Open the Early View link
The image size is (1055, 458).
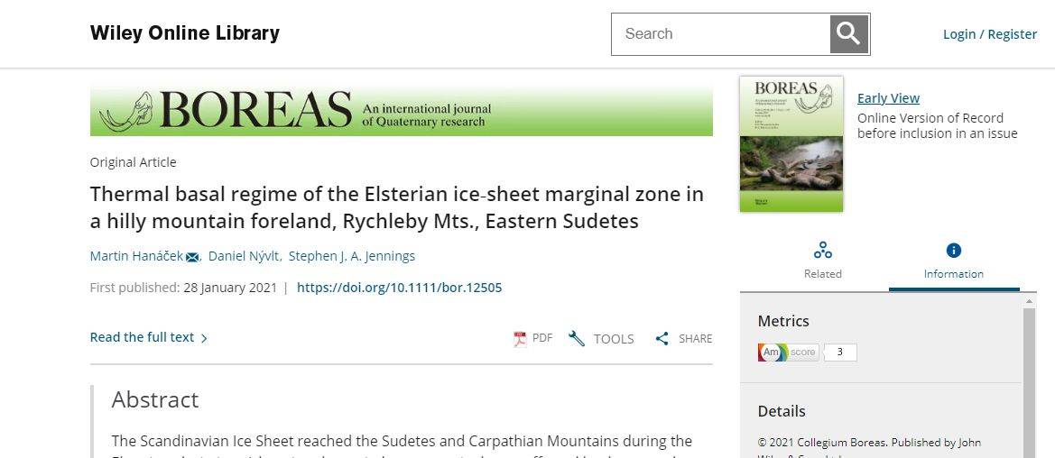888,98
